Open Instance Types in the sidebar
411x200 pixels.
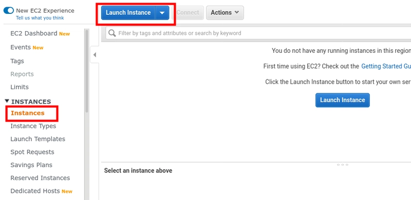point(33,126)
